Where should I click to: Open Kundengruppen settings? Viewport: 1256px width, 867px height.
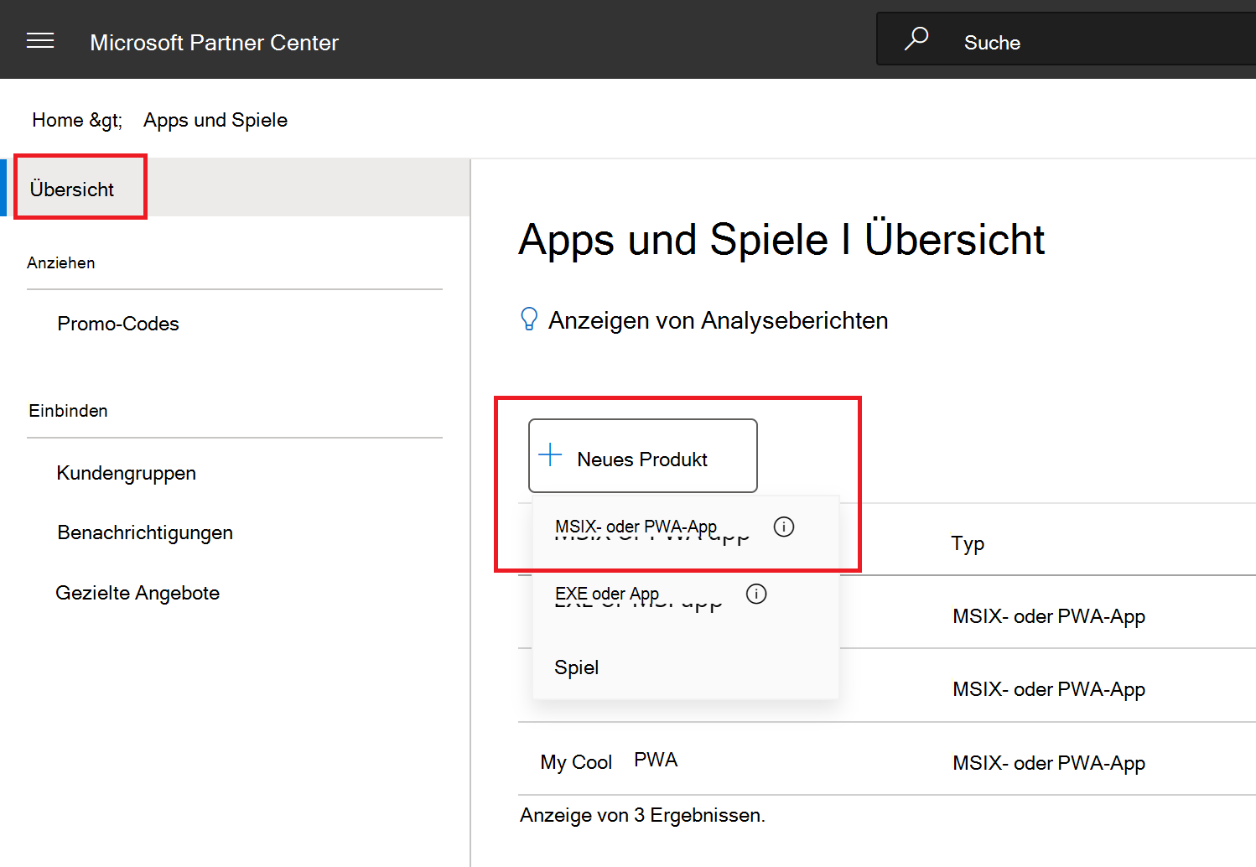coord(126,473)
